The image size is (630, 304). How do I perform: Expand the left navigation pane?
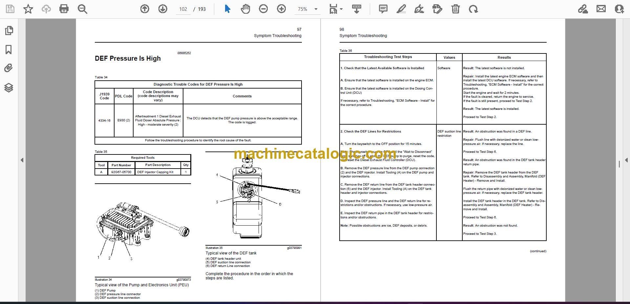22,160
